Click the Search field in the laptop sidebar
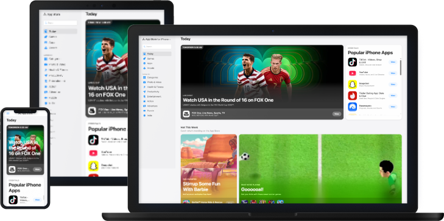Viewport: 444px width, 221px height. pyautogui.click(x=157, y=46)
